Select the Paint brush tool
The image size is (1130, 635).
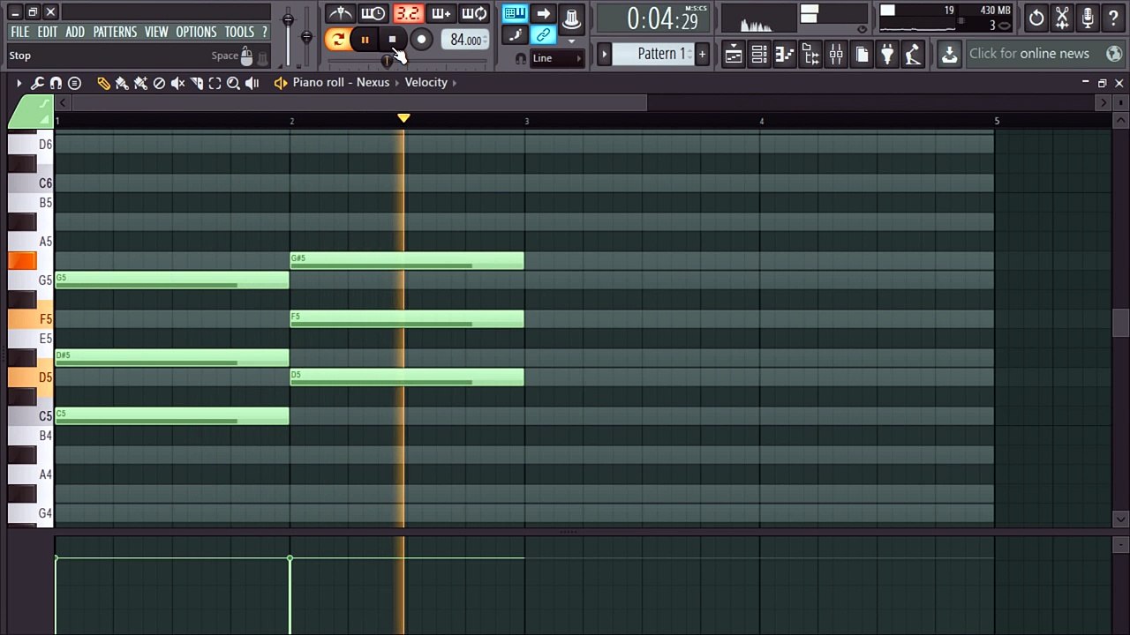pyautogui.click(x=122, y=83)
